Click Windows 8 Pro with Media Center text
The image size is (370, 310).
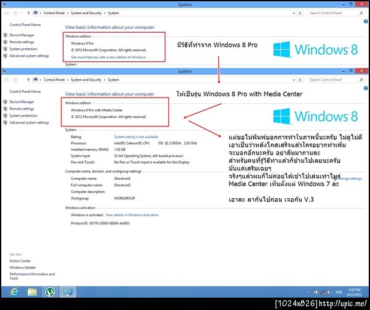point(97,110)
